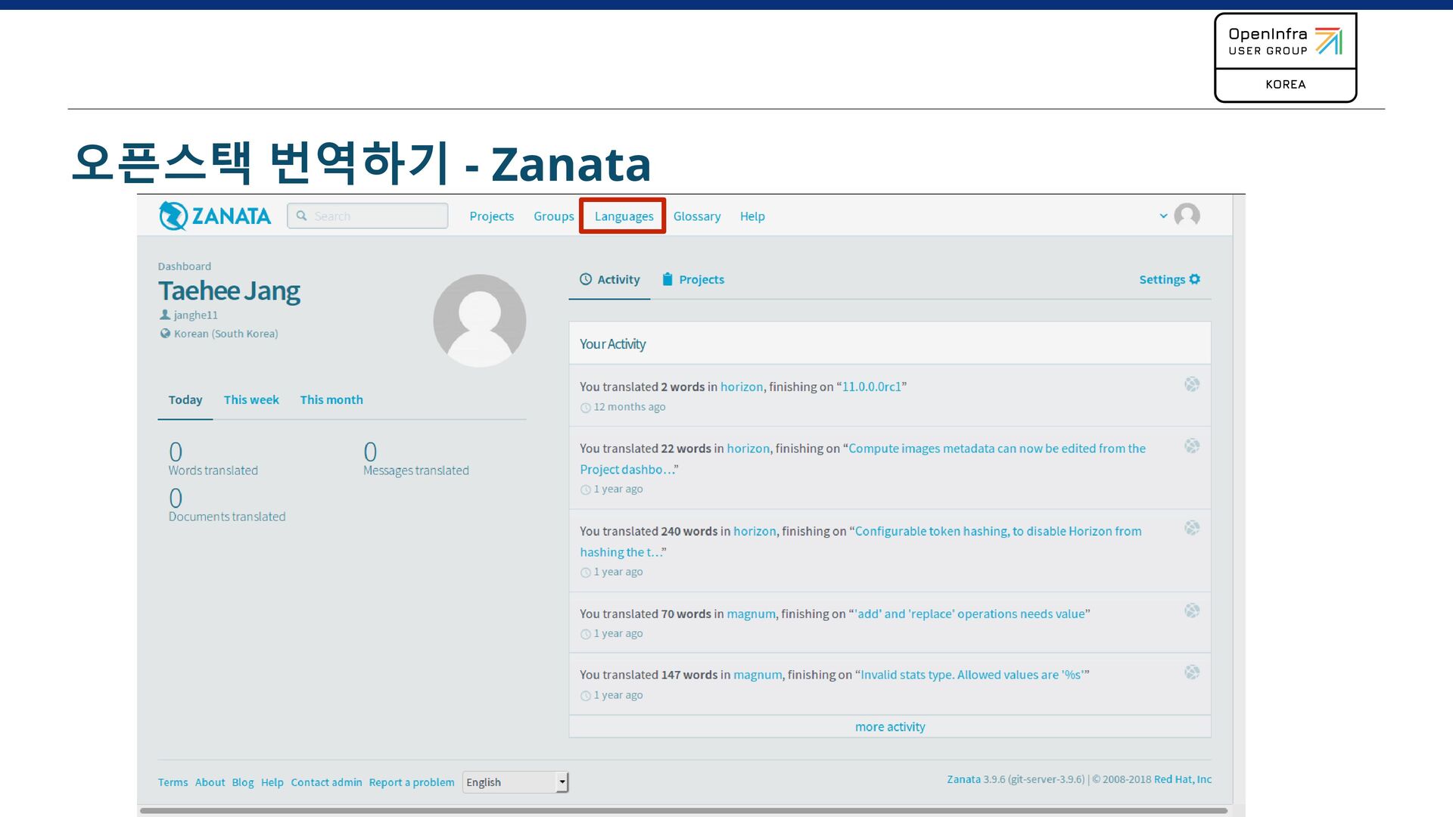The width and height of the screenshot is (1453, 817).
Task: Click the Your Activity heading
Action: tap(613, 344)
